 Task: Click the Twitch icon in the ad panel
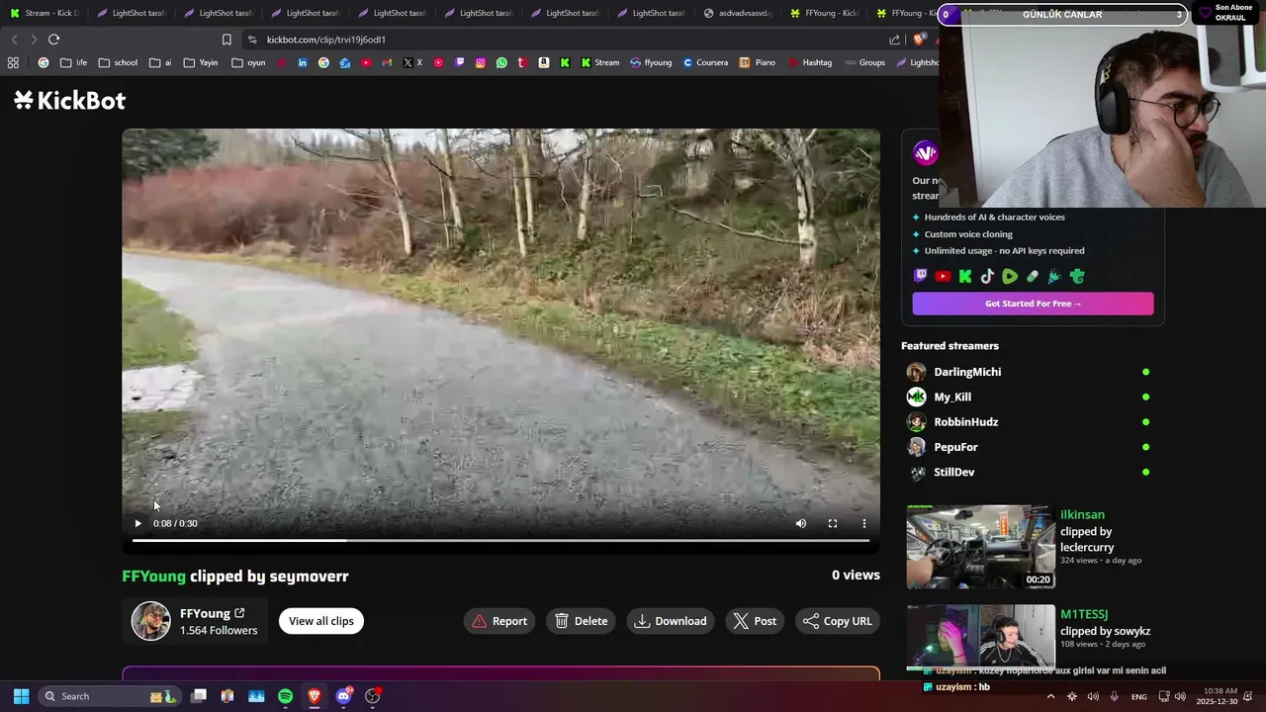pos(920,277)
